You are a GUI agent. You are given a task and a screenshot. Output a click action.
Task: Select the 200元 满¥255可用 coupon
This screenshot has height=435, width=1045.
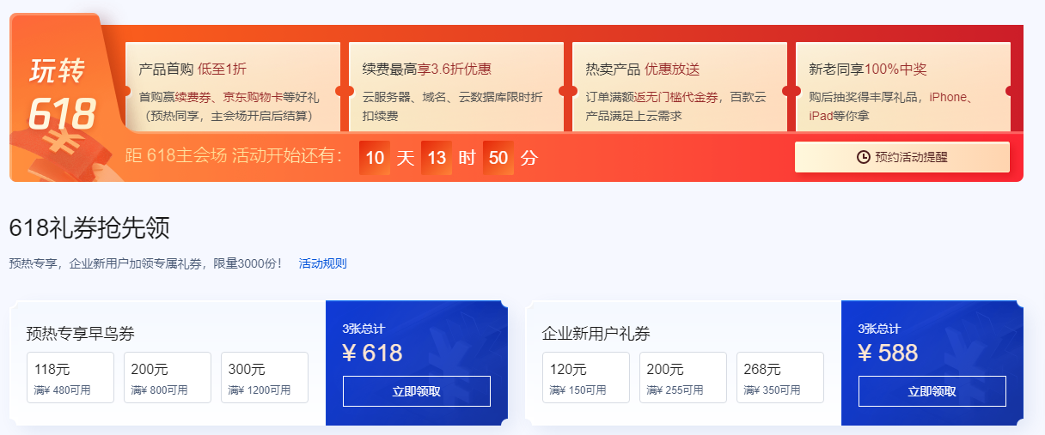[683, 378]
